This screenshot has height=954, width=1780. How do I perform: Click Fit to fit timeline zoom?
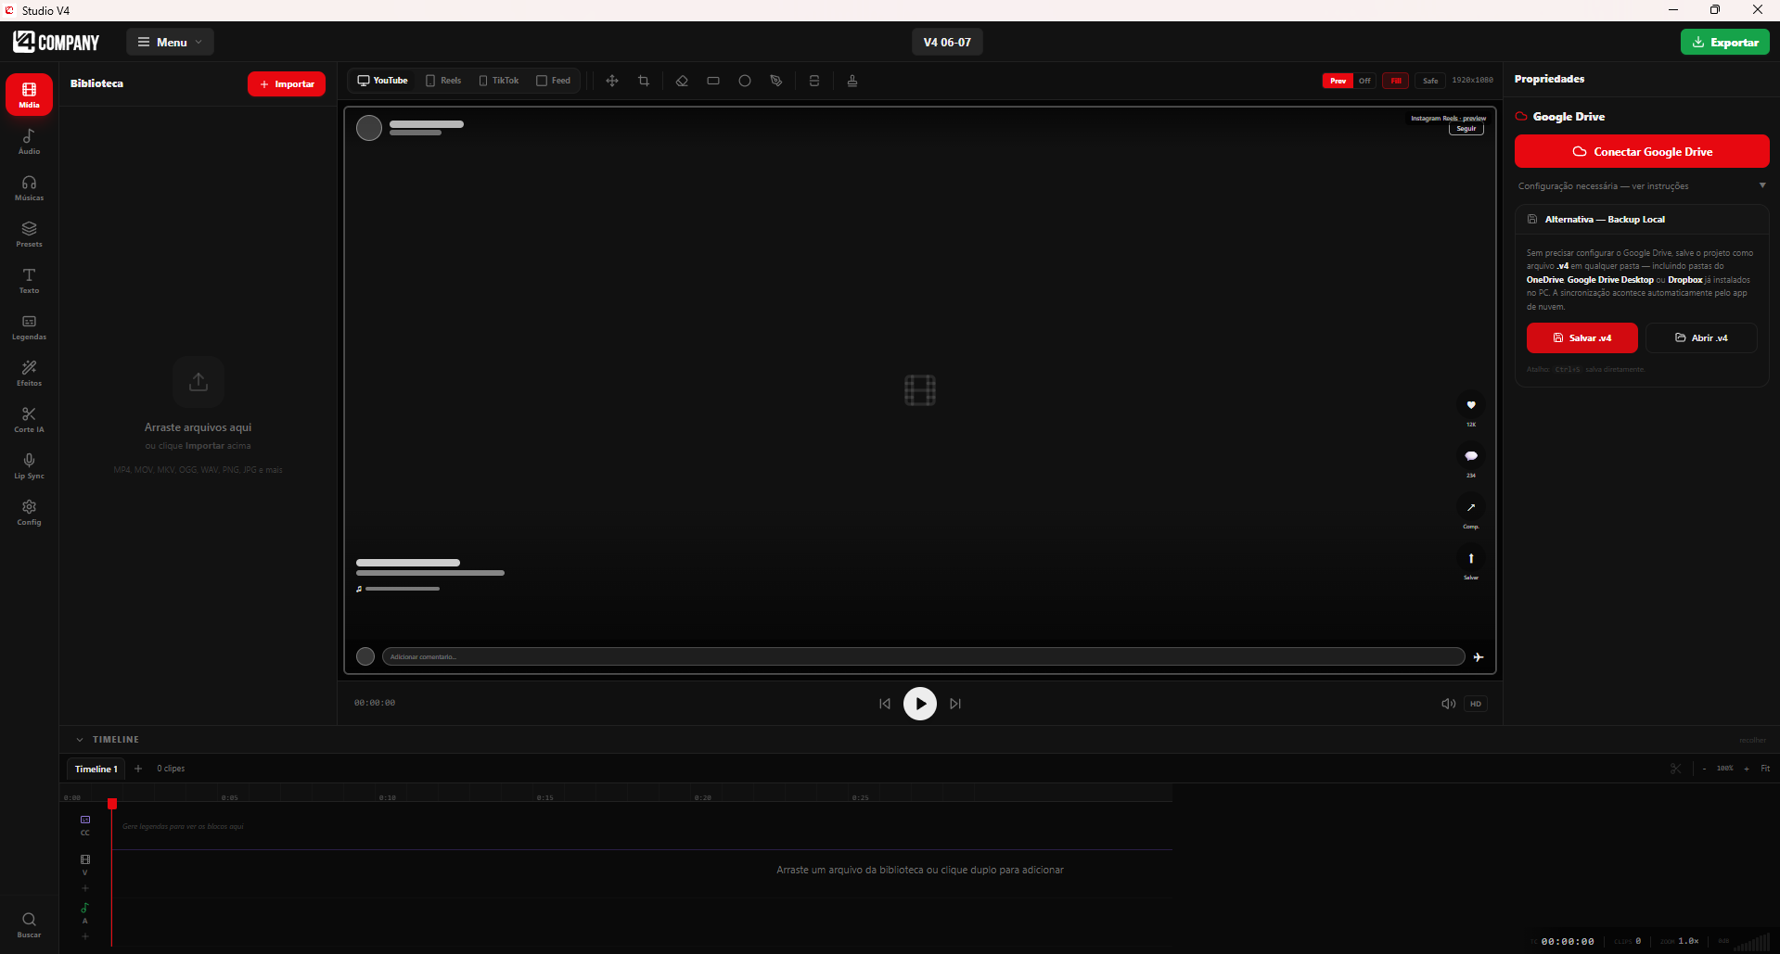1765,769
